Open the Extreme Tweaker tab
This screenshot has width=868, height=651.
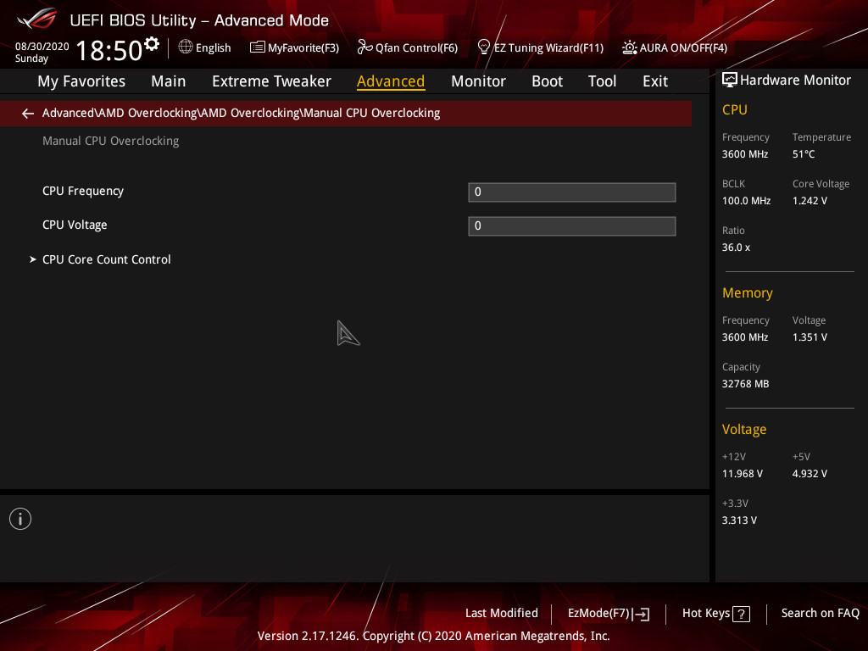coord(271,81)
